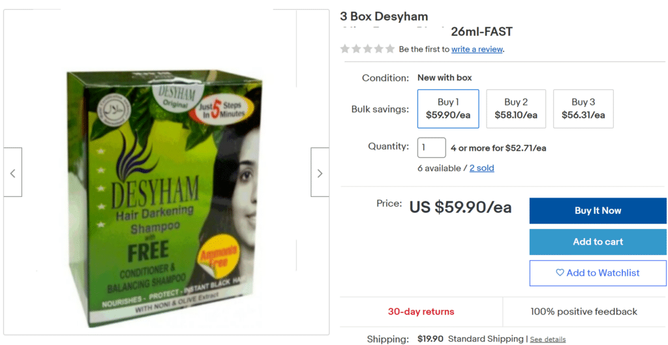Show the next product image arrow

click(320, 172)
